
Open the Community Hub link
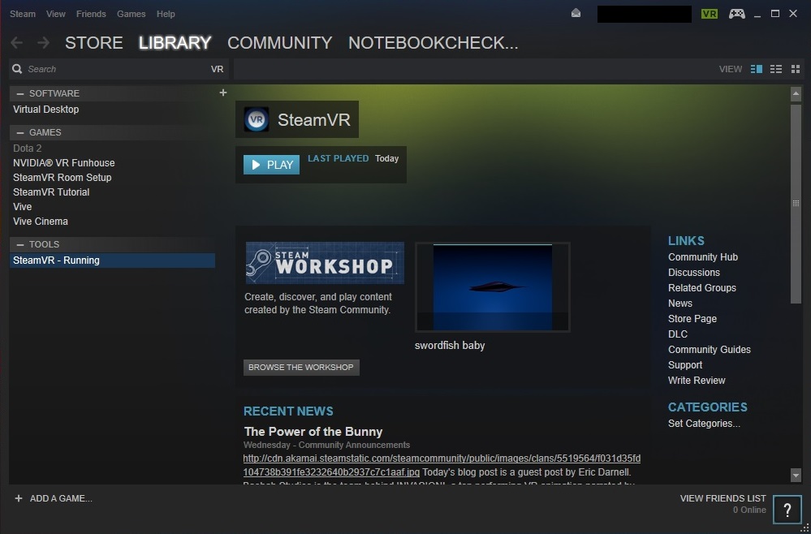pos(703,257)
